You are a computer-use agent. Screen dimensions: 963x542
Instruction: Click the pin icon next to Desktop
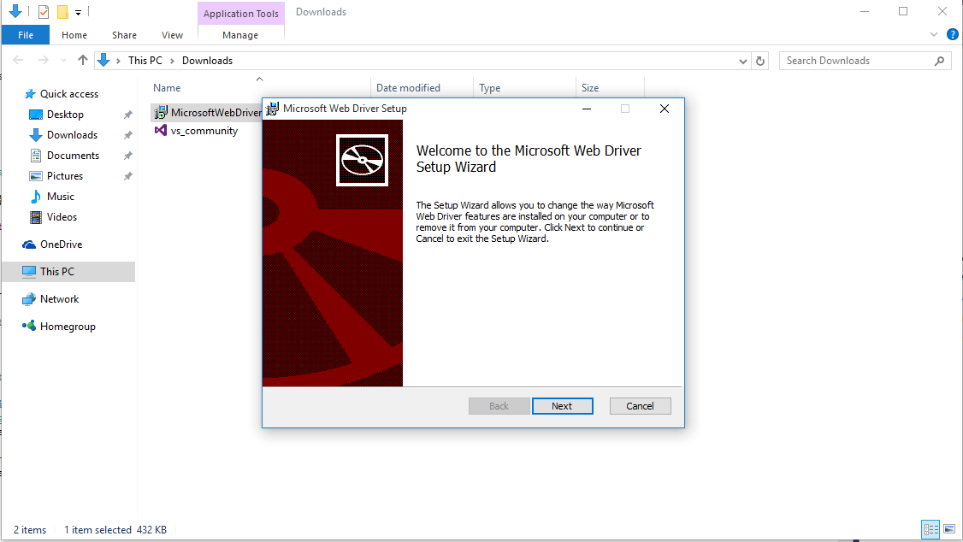click(x=127, y=115)
